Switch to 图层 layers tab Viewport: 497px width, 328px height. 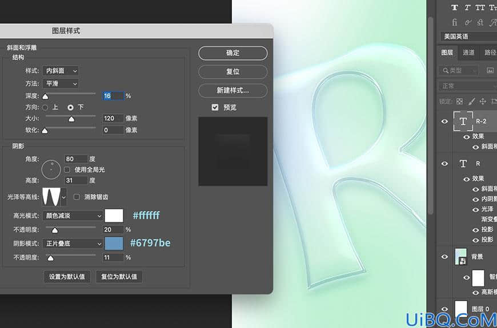pos(447,52)
